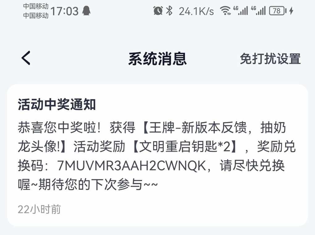Tap the Wi-Fi signal icon

tap(225, 11)
